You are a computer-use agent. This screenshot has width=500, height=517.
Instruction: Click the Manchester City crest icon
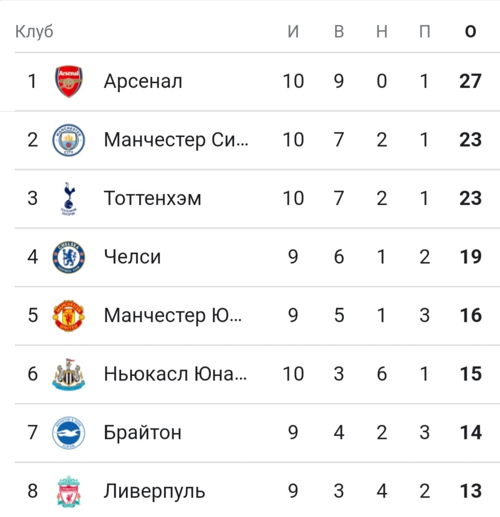69,140
